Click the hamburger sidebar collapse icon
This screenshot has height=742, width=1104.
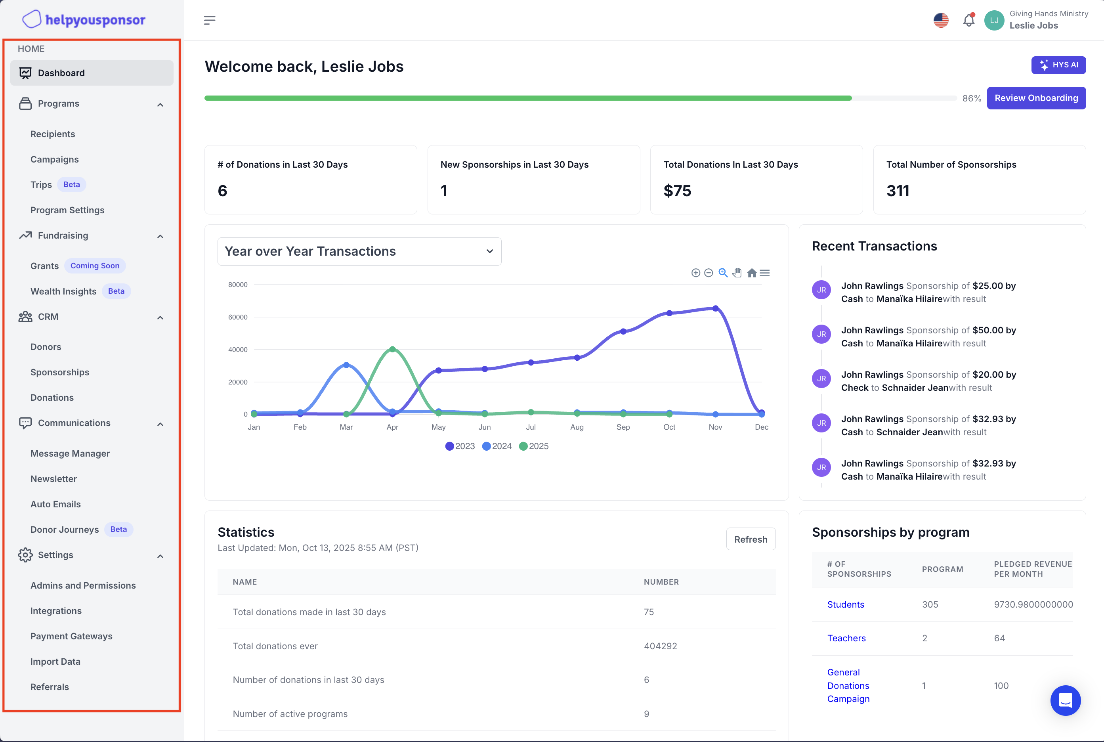210,20
